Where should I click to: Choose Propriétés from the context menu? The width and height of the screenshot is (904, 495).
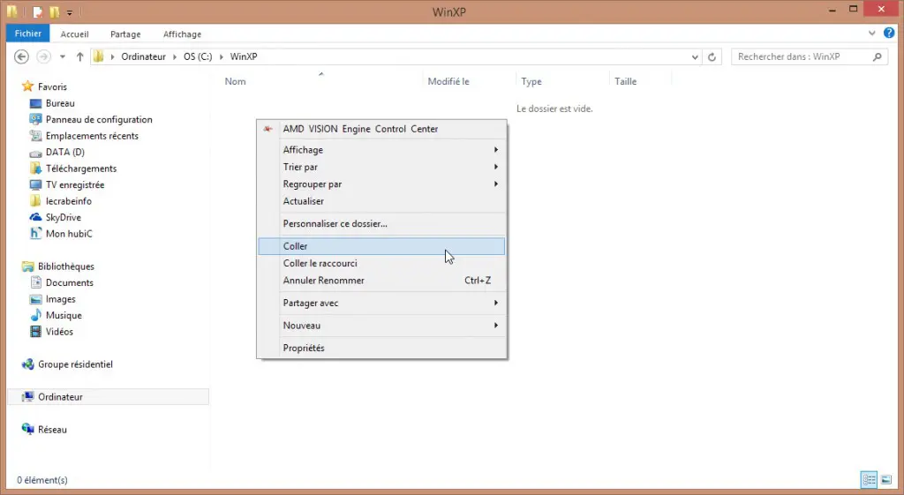point(304,348)
